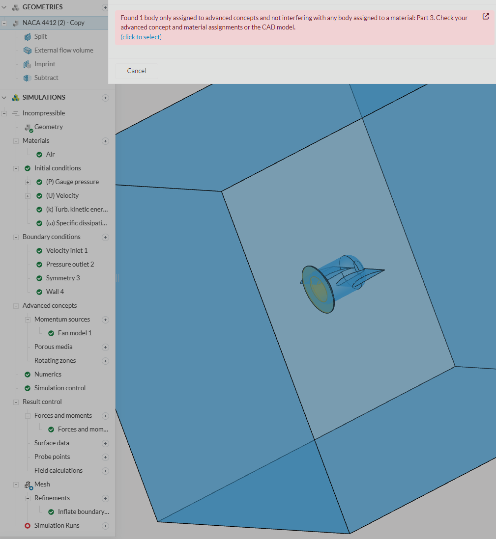Open the Split operation
The height and width of the screenshot is (539, 496).
[40, 36]
